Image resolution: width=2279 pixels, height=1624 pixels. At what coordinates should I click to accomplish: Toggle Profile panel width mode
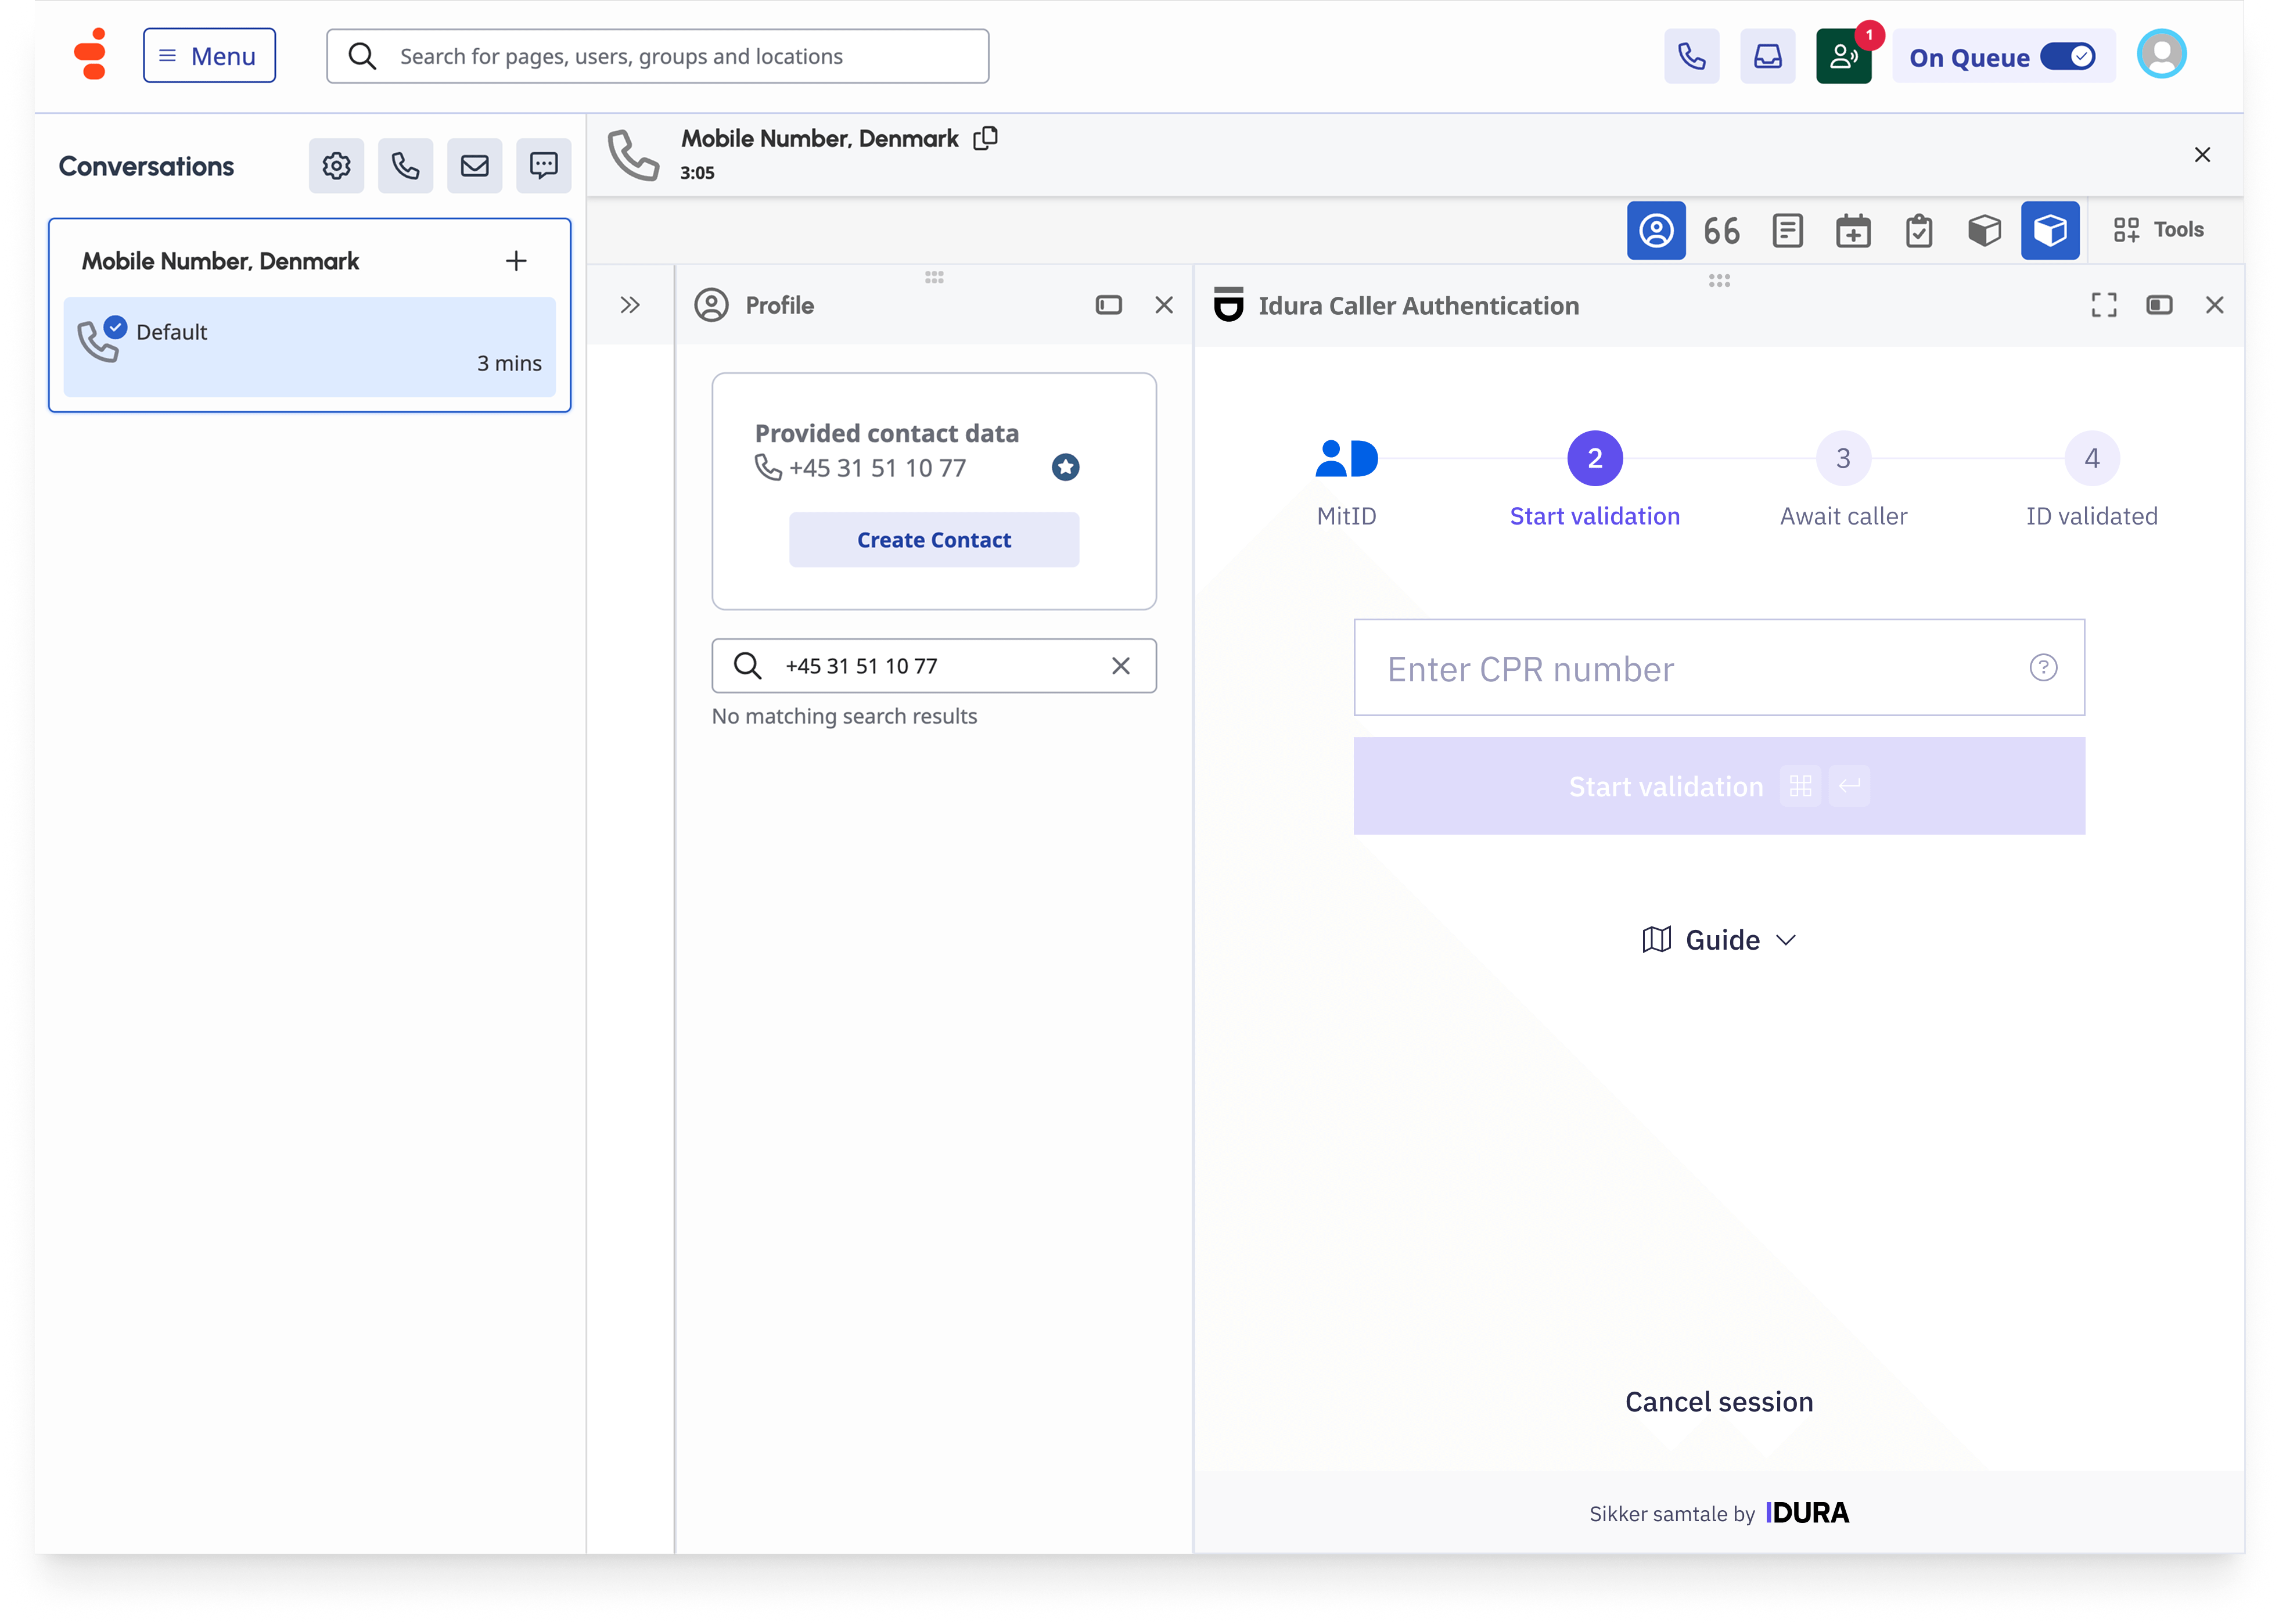point(1108,305)
